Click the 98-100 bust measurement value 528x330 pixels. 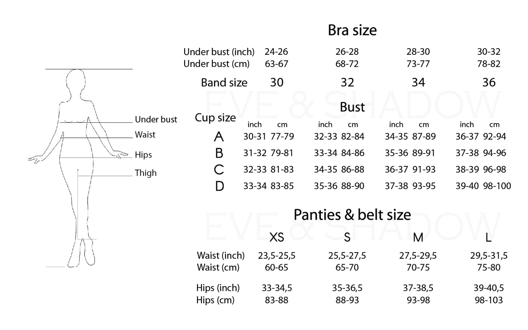[497, 186]
